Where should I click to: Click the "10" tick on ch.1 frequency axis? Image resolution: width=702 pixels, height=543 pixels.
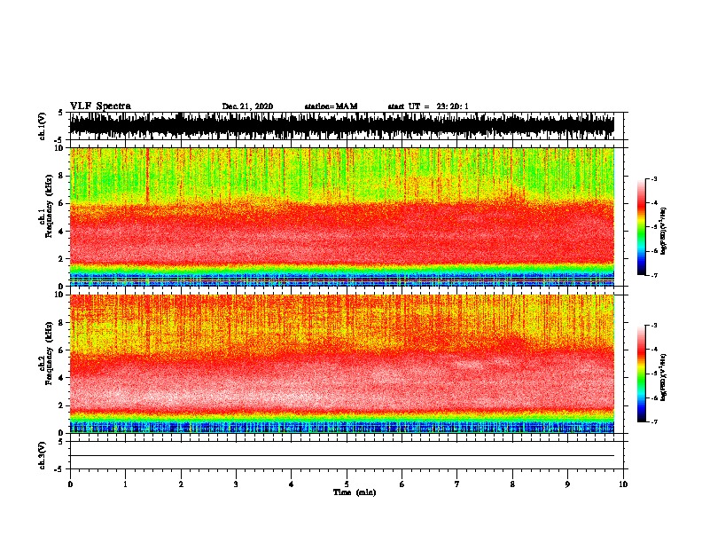[59, 148]
